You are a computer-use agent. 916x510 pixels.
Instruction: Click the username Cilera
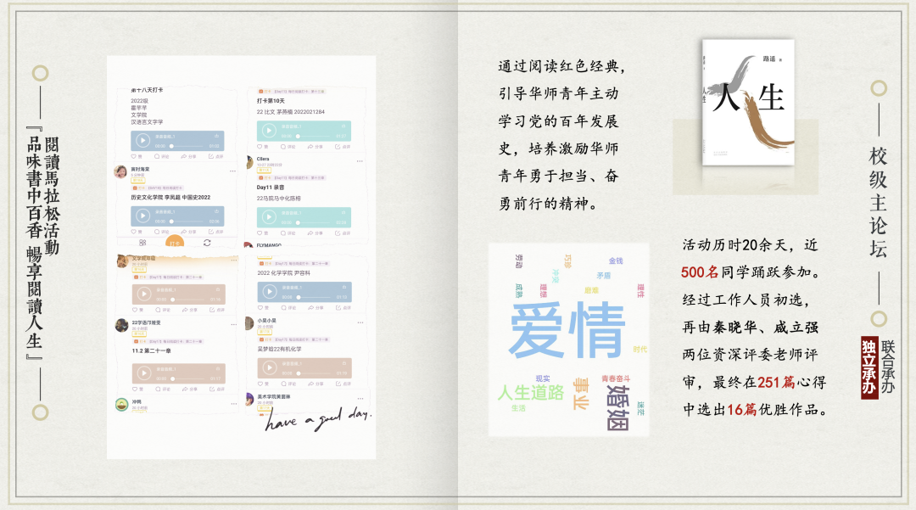click(x=263, y=159)
